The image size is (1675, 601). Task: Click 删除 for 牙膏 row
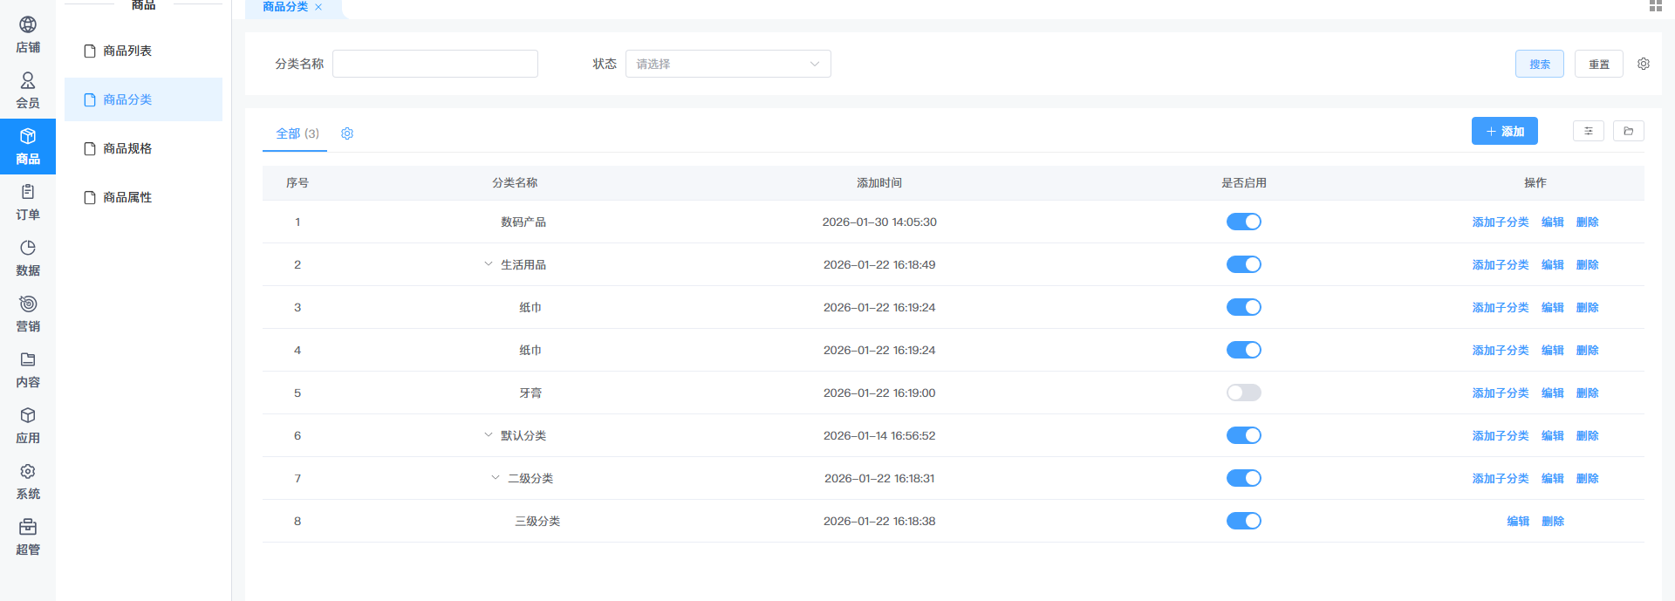click(1588, 393)
